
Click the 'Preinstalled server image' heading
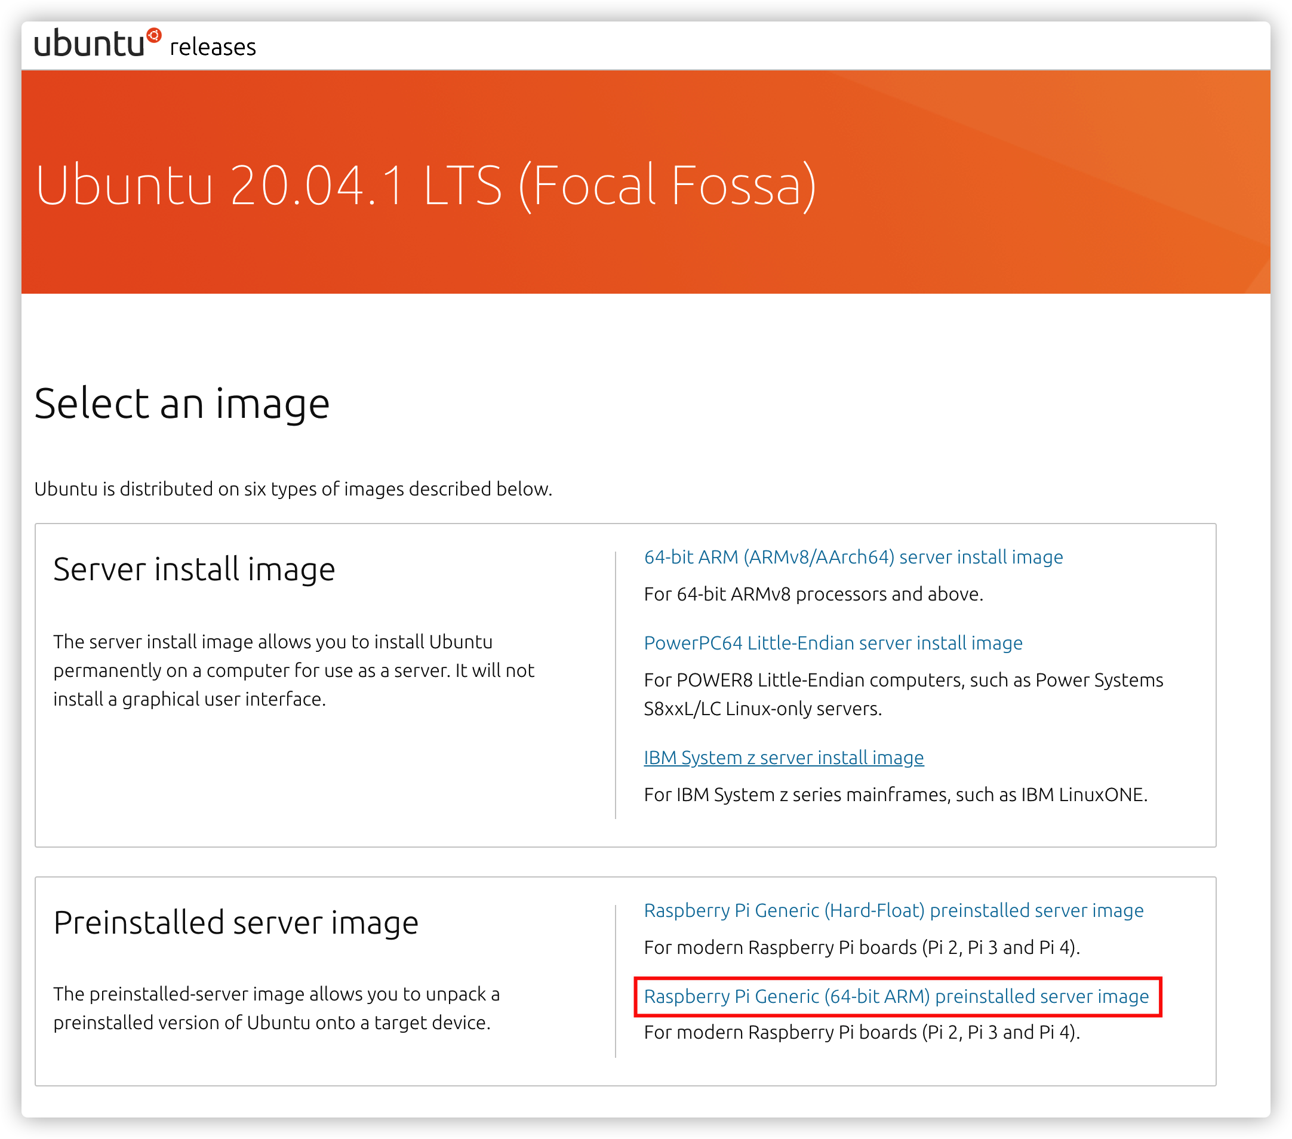(236, 922)
